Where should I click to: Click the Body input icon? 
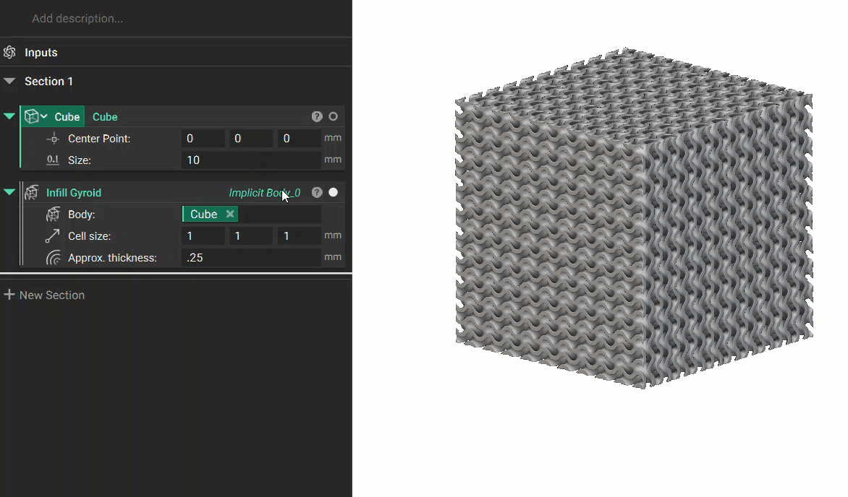53,215
